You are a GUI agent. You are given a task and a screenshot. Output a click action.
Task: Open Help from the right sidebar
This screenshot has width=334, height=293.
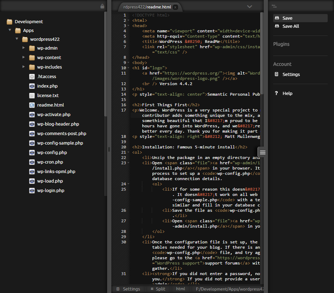tap(287, 93)
